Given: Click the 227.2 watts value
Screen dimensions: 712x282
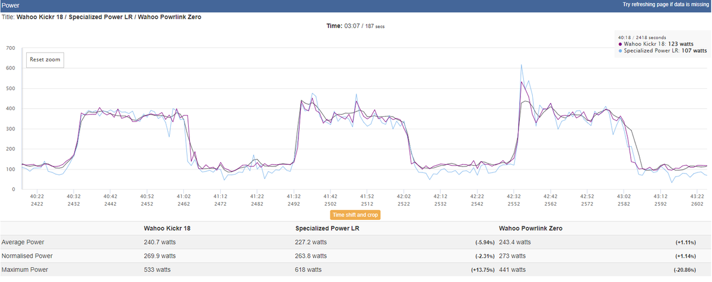Looking at the screenshot, I should pyautogui.click(x=311, y=242).
